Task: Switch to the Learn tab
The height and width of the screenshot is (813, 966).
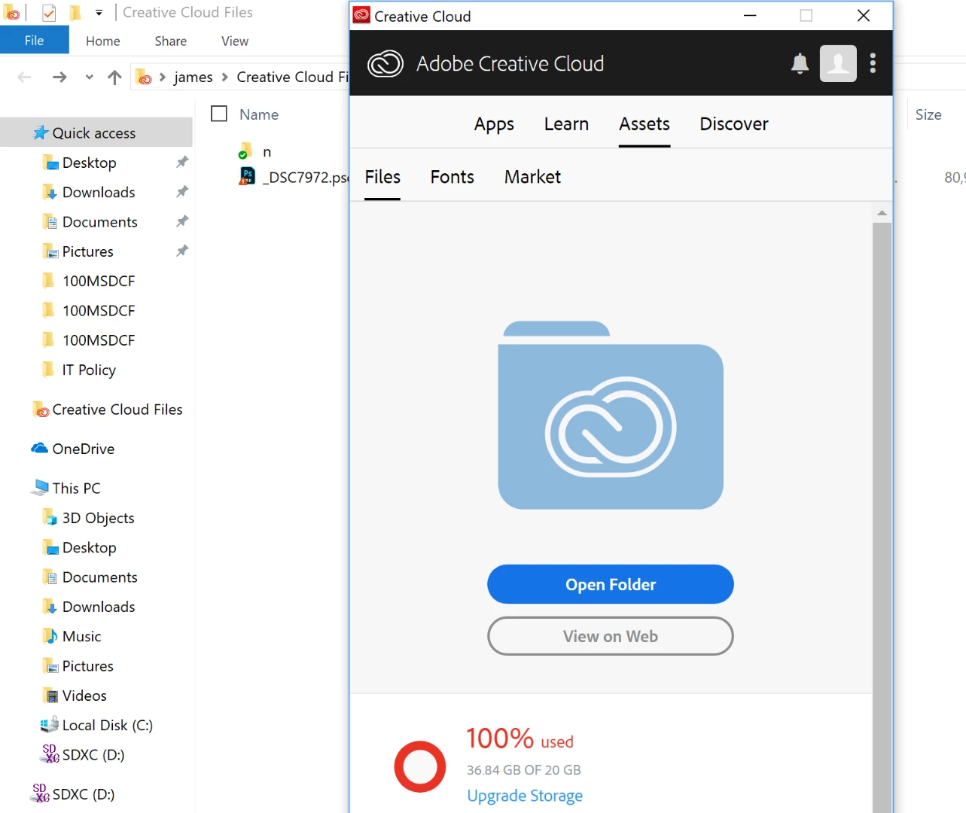Action: pyautogui.click(x=566, y=124)
